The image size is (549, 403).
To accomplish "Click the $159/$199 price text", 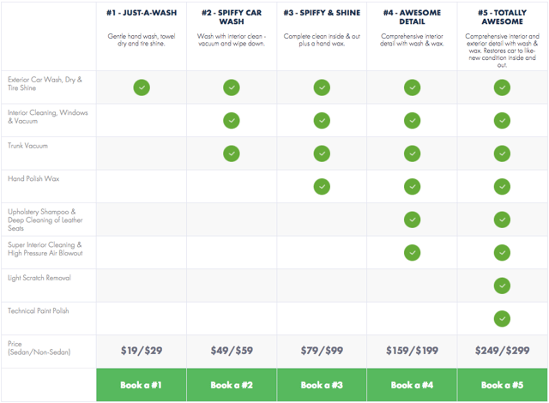I will pos(412,351).
